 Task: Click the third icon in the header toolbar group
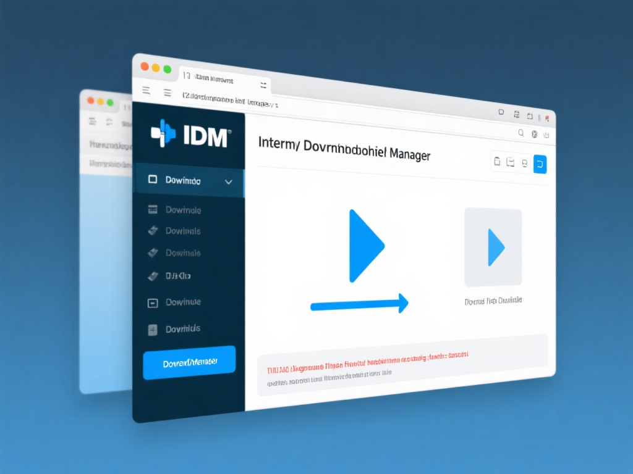(524, 163)
